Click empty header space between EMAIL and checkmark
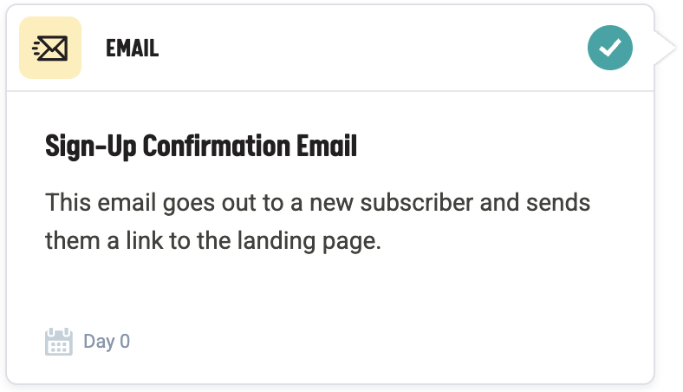 364,49
